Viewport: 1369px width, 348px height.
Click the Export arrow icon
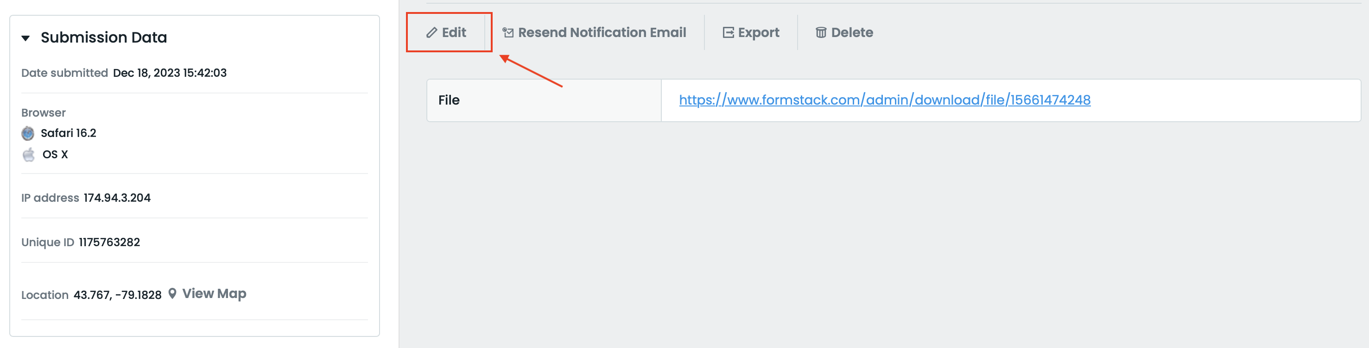tap(728, 33)
